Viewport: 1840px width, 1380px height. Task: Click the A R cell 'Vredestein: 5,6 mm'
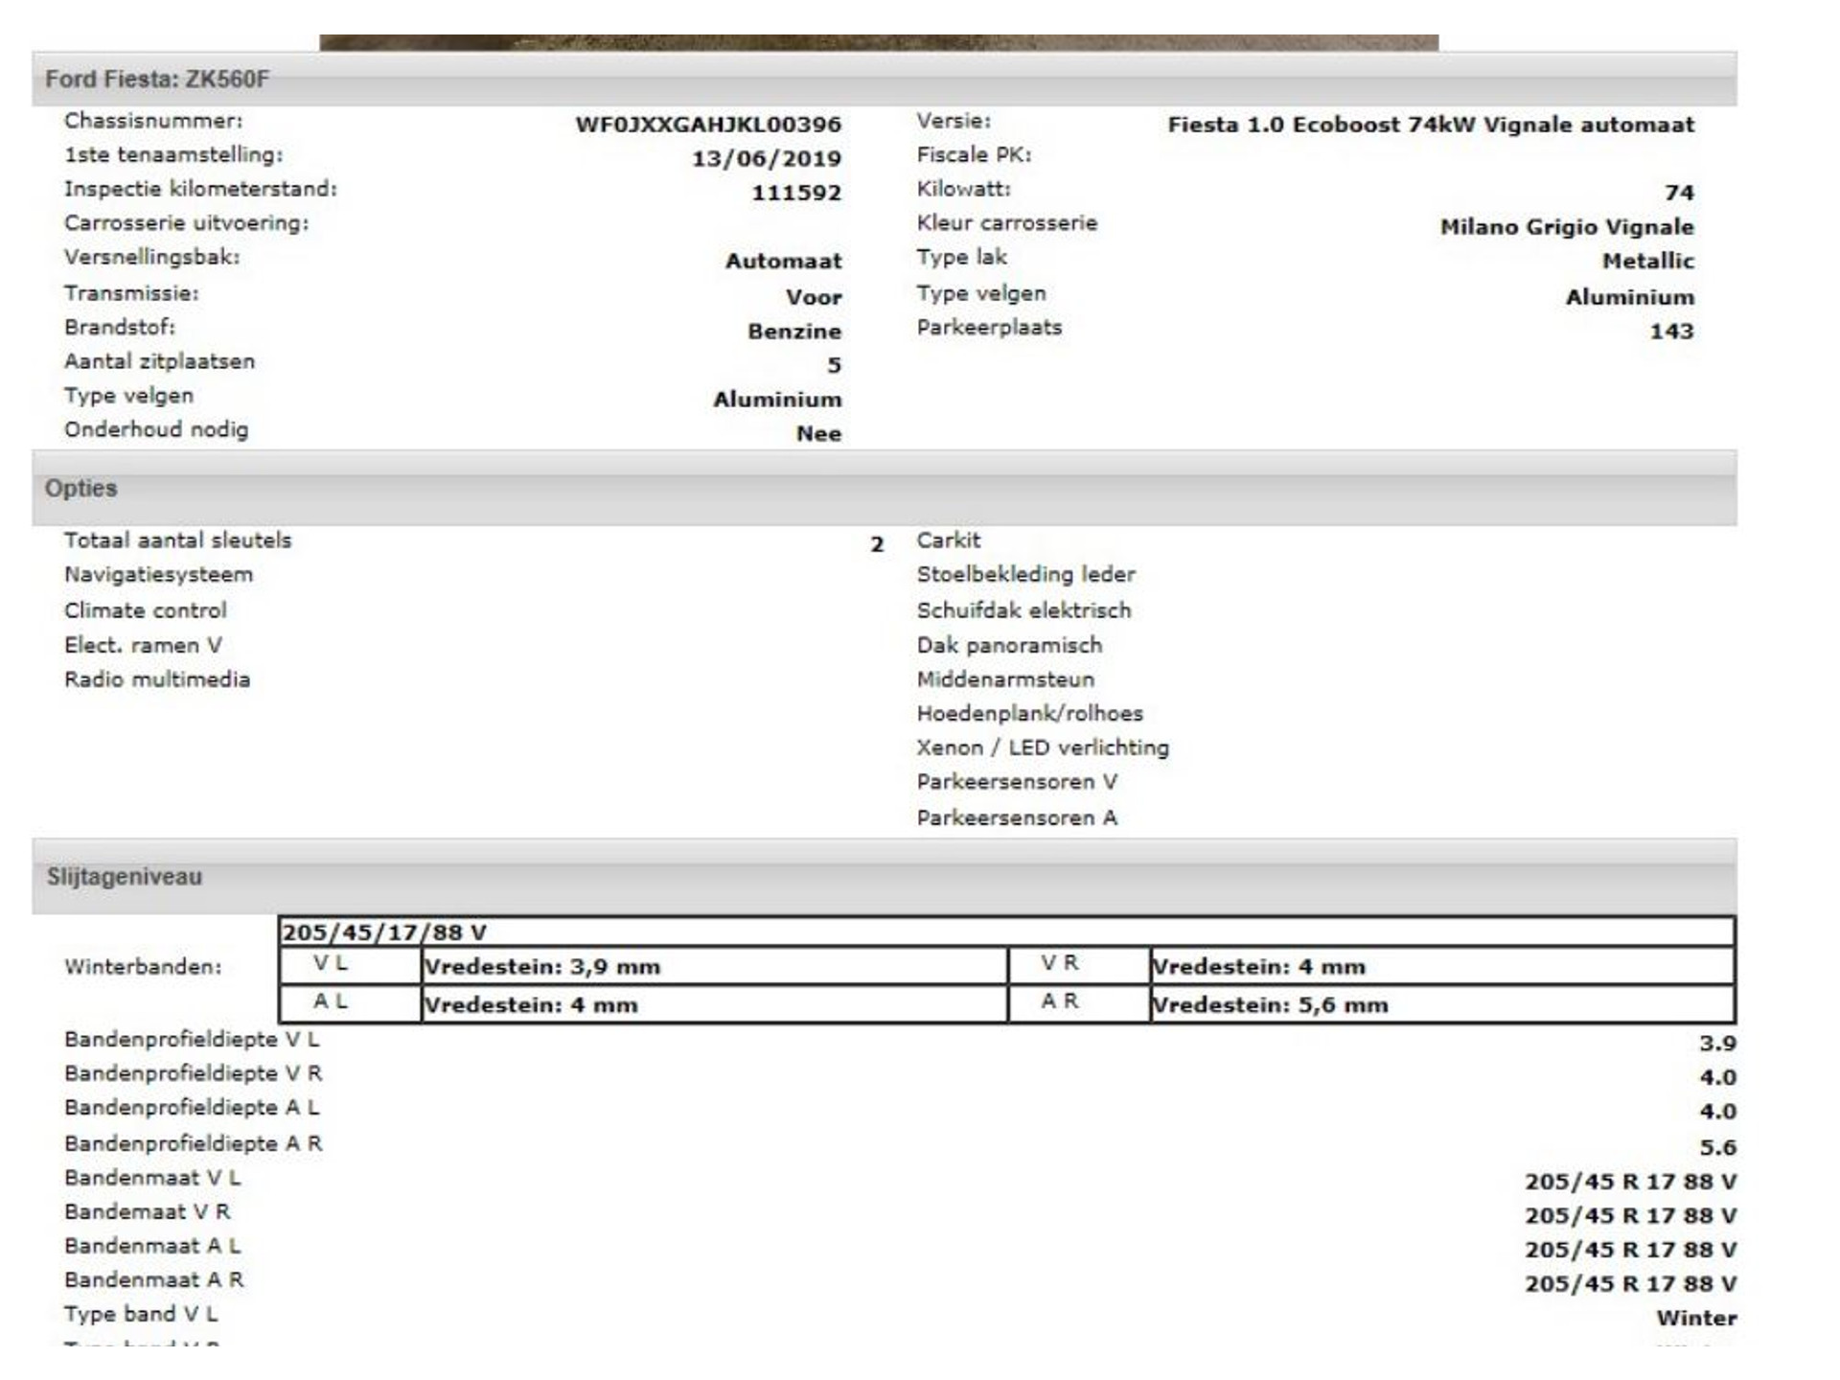pos(1442,1004)
